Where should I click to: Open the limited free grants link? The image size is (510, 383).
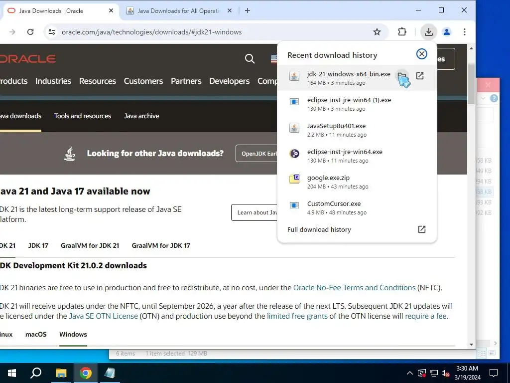tap(297, 316)
